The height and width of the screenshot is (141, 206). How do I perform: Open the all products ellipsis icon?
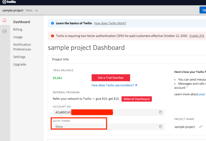point(5,31)
